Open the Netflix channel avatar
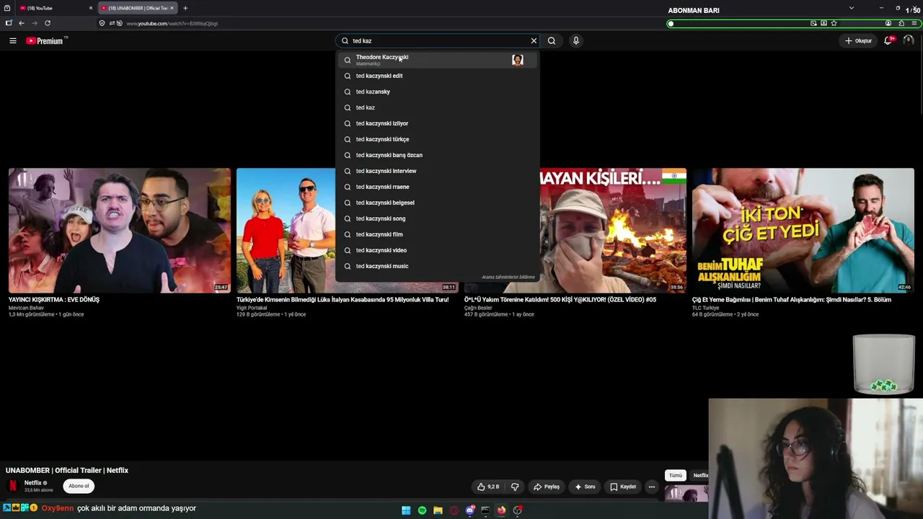 (x=13, y=486)
